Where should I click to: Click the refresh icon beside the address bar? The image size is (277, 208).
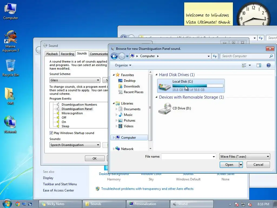[215, 56]
